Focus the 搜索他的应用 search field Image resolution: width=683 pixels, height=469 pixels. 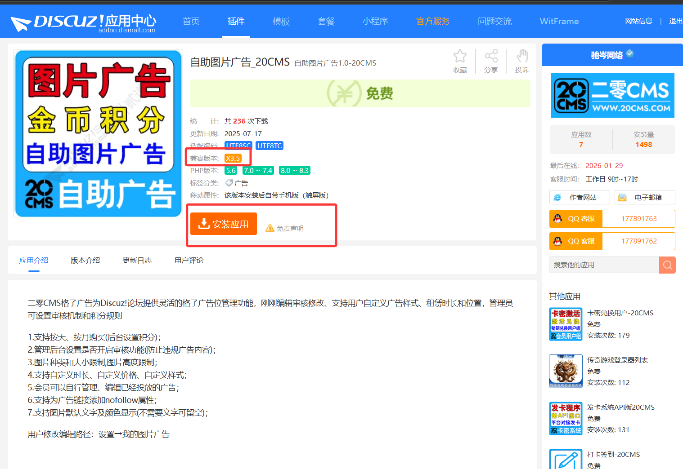604,265
